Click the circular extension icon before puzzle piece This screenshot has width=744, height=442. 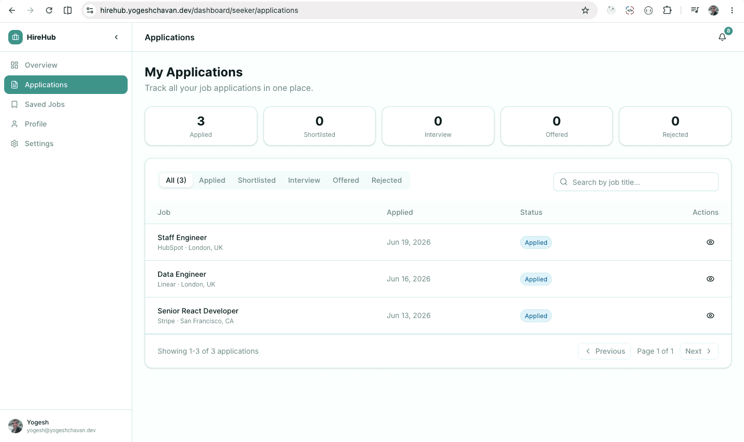[x=648, y=10]
